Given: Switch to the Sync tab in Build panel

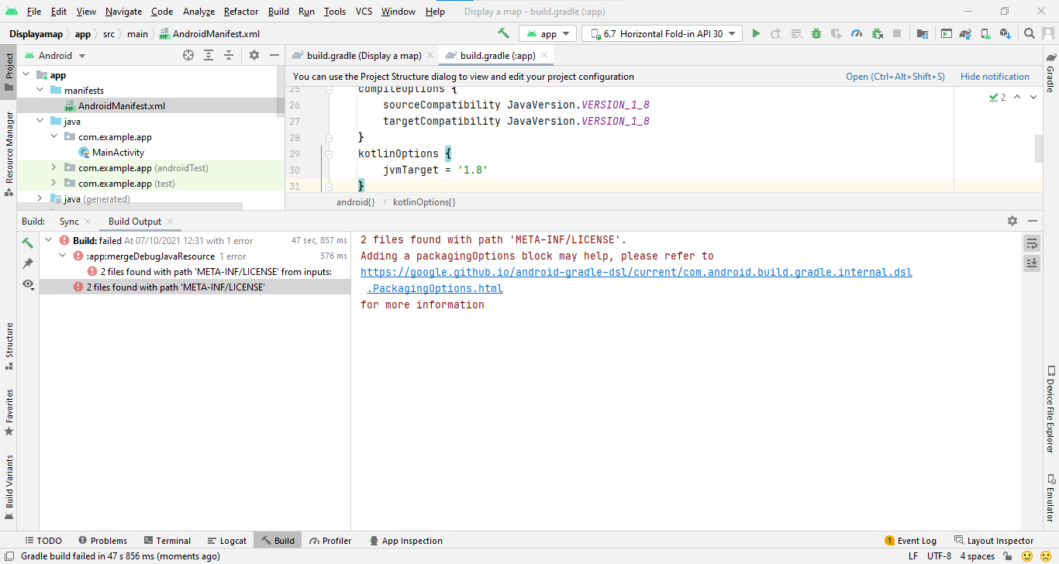Looking at the screenshot, I should click(x=70, y=221).
